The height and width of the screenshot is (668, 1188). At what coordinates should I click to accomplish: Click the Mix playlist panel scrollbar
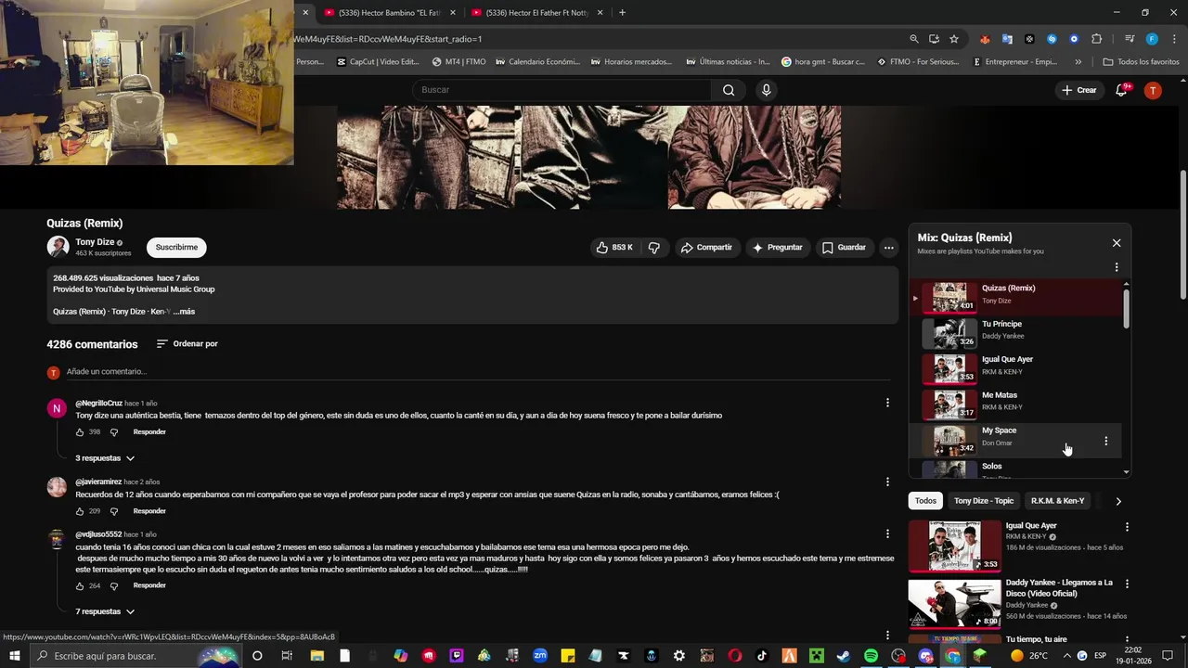pos(1127,308)
